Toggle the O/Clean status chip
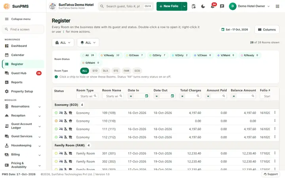 [x=135, y=55]
